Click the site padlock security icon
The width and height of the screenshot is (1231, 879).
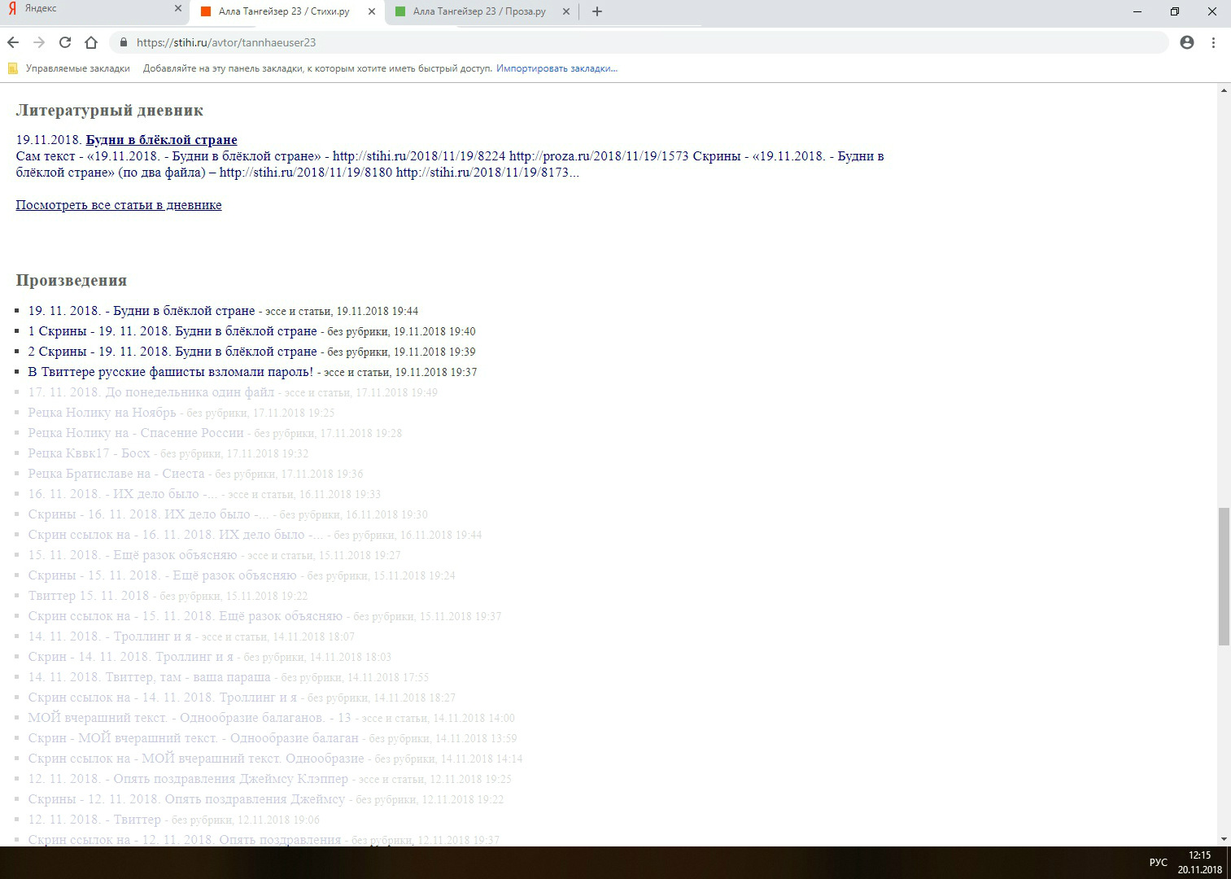pyautogui.click(x=124, y=42)
